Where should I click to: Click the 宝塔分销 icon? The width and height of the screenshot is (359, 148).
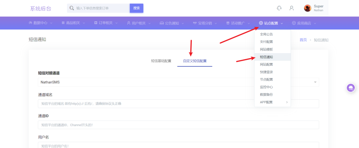tap(195, 23)
